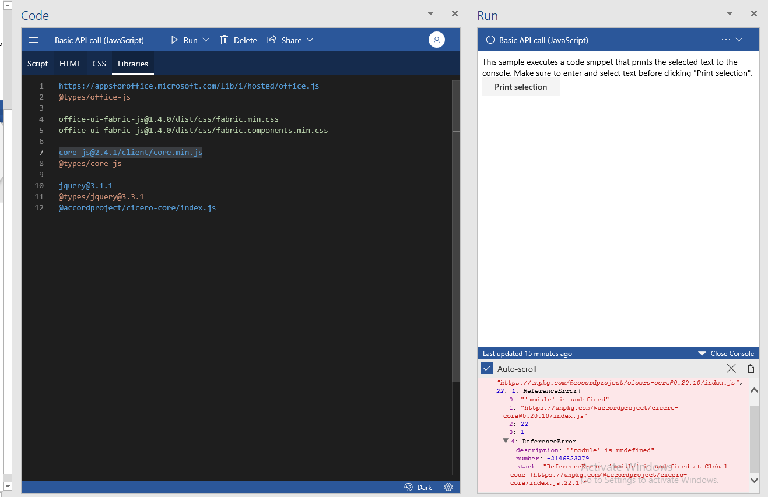Clear console messages with X icon
This screenshot has height=497, width=768.
point(731,368)
